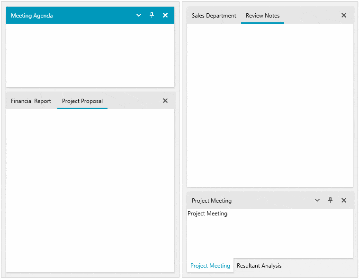Click the Meeting Agenda title bar
359x279 pixels.
[90, 15]
